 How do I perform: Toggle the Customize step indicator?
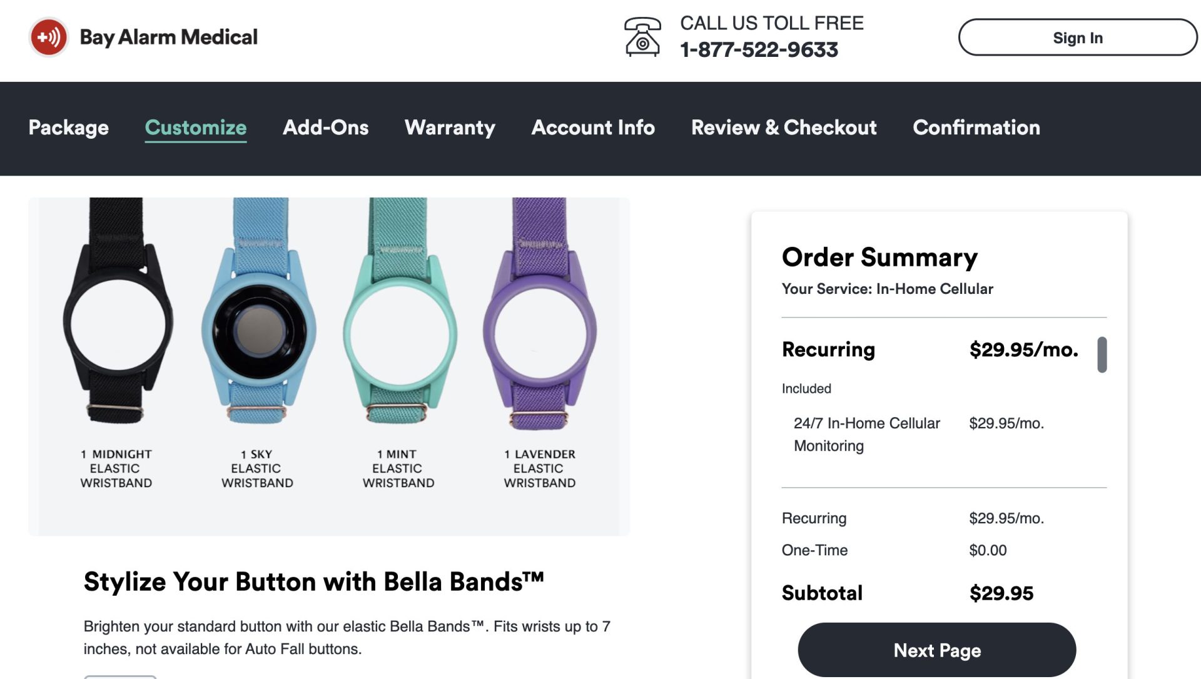196,128
